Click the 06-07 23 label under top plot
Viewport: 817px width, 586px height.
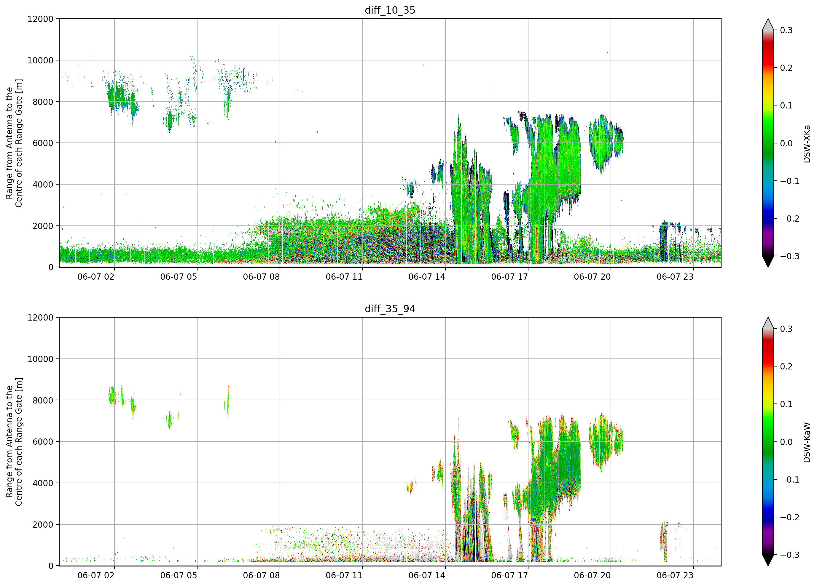pos(675,277)
